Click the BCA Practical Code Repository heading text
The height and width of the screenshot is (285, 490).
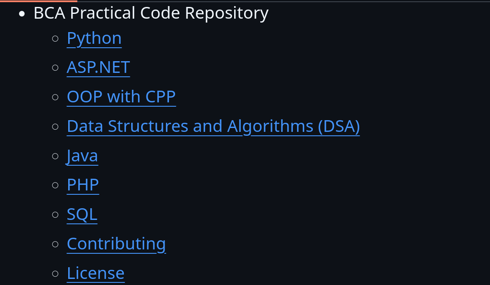[x=151, y=13]
